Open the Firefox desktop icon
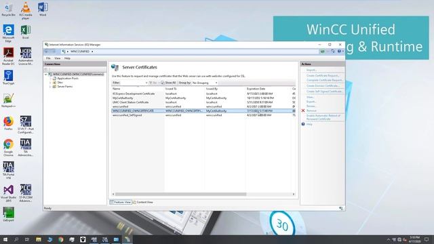This screenshot has width=434, height=244. point(8,123)
